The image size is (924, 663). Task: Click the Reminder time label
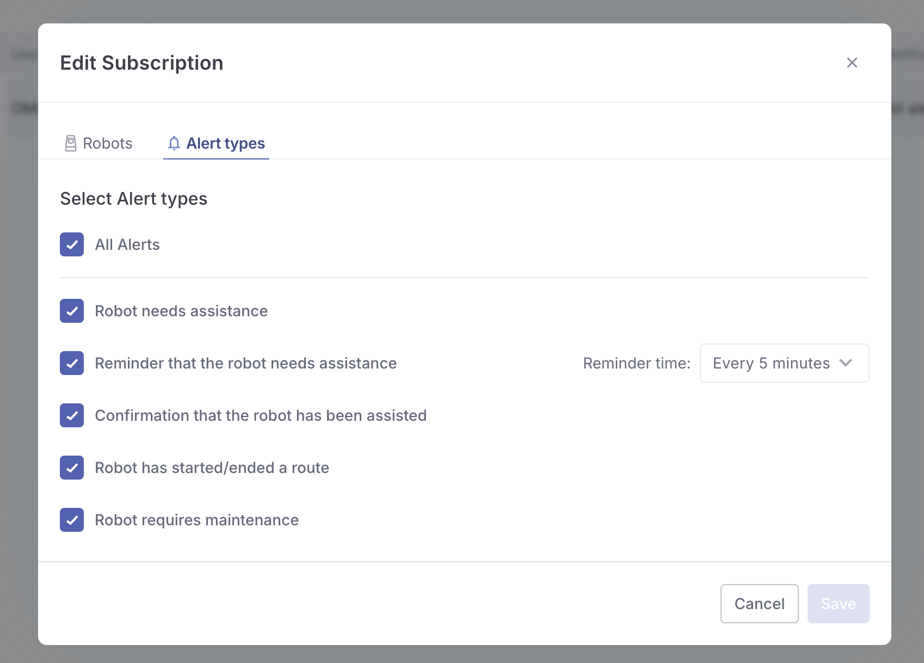coord(636,363)
